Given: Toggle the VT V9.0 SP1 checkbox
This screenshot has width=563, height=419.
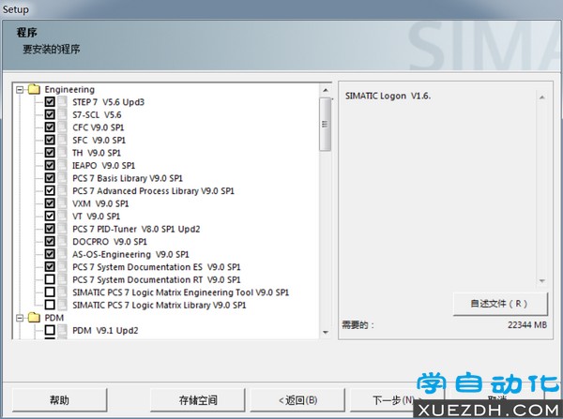Looking at the screenshot, I should click(x=50, y=216).
